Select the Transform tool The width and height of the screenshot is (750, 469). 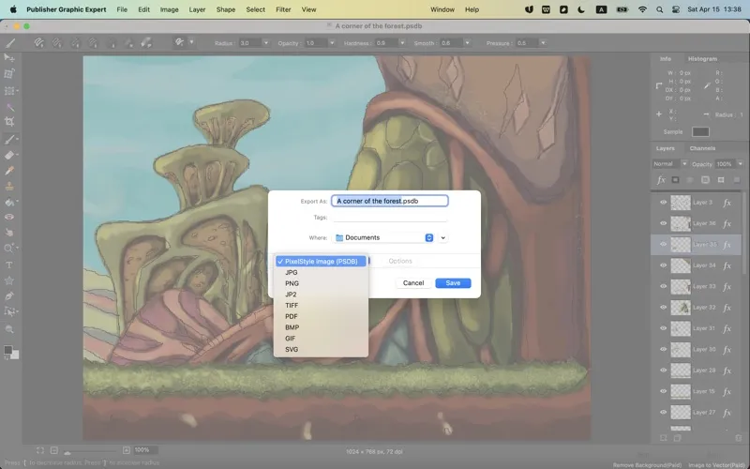(9, 74)
